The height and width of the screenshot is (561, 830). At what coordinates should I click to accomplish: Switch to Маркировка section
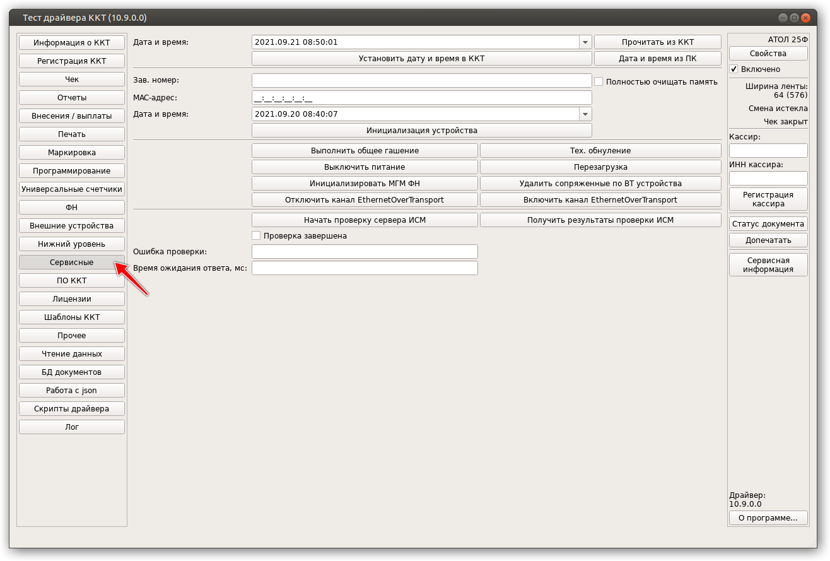coord(72,153)
